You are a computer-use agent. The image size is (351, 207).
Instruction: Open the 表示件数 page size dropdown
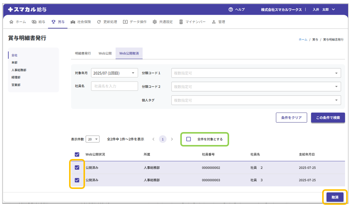93,139
